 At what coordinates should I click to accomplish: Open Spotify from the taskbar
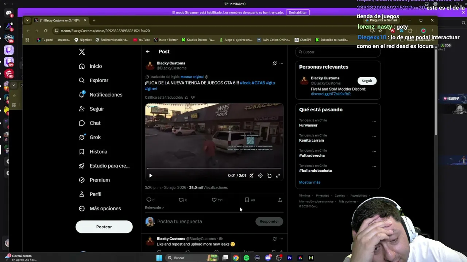tap(247, 258)
